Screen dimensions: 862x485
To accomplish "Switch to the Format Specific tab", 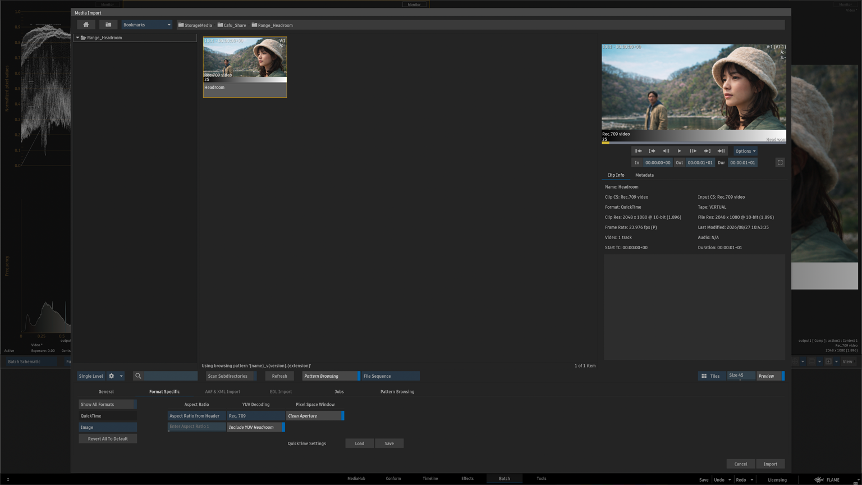I will [x=164, y=392].
